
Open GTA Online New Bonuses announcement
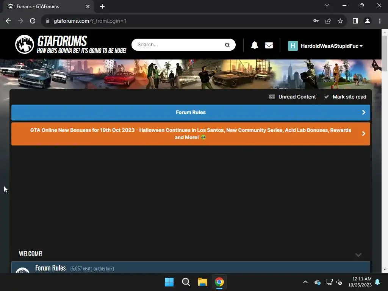pos(191,134)
